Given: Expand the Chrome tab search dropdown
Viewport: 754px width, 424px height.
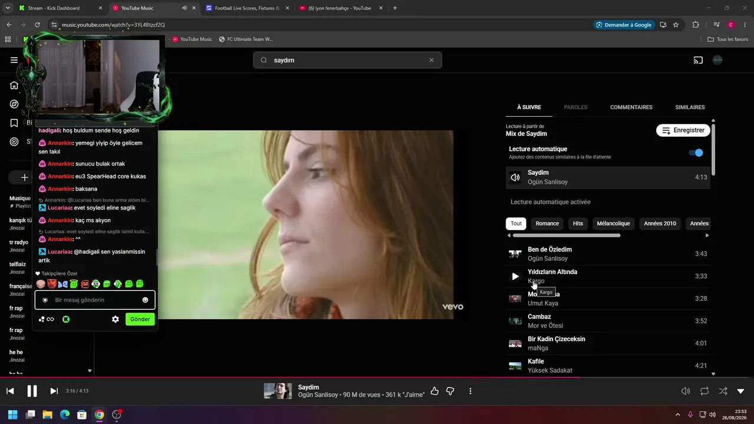Looking at the screenshot, I should [8, 8].
